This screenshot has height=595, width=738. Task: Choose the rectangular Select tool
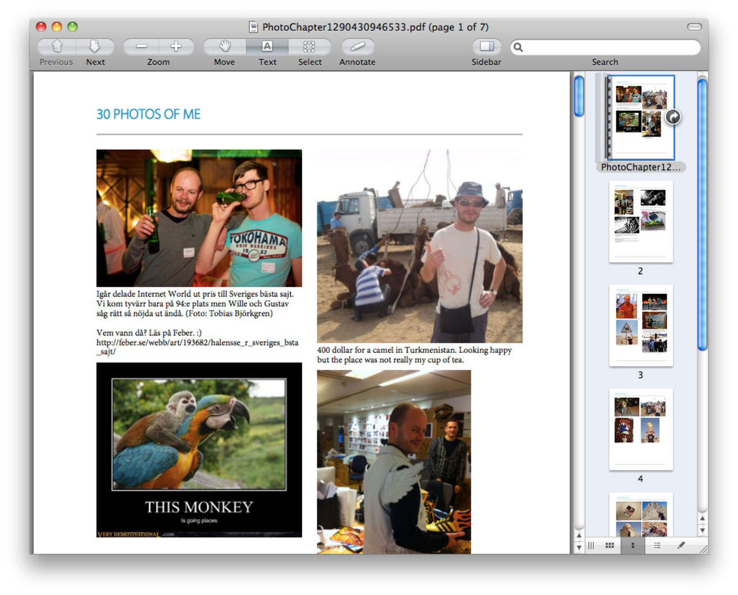point(310,47)
